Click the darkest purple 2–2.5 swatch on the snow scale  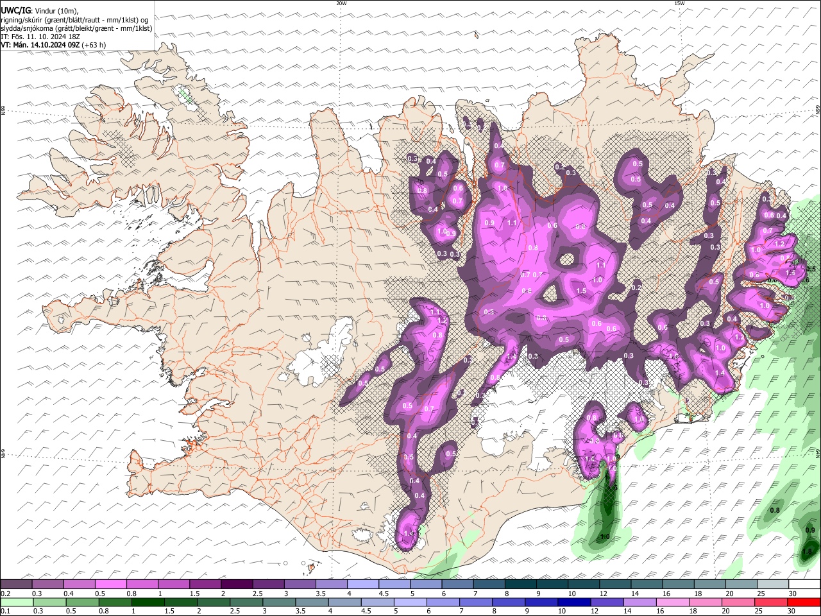237,585
